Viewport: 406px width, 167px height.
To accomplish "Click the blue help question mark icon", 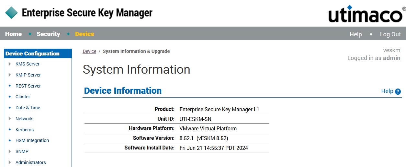I will point(398,91).
